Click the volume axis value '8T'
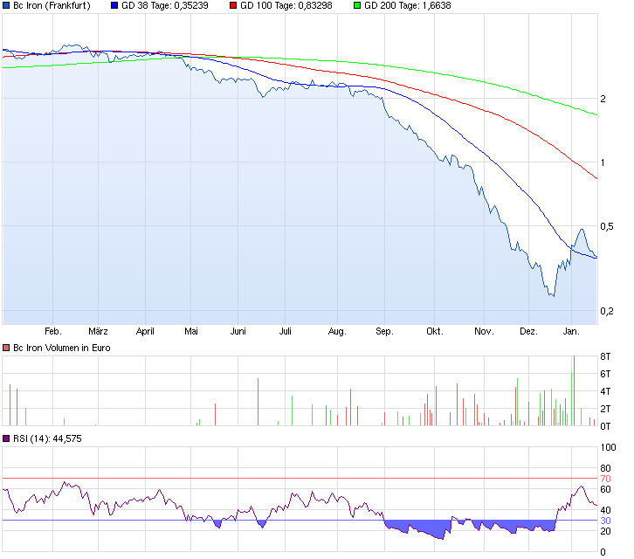Image resolution: width=634 pixels, height=559 pixels. (605, 356)
